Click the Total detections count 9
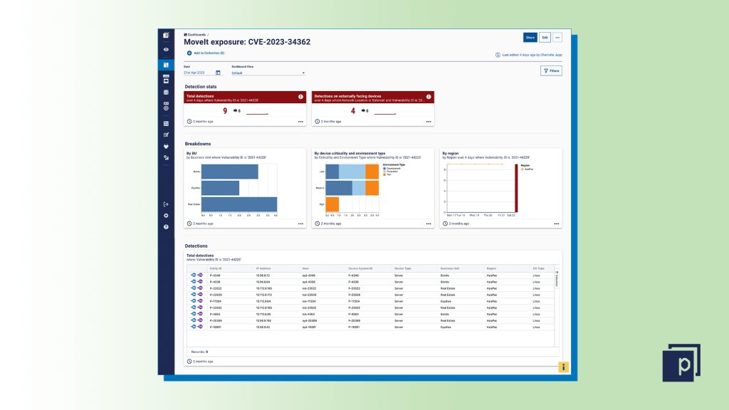Image resolution: width=729 pixels, height=410 pixels. tap(225, 110)
